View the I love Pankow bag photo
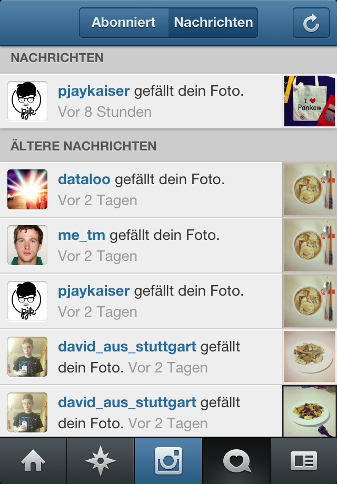337x484 pixels. 310,101
